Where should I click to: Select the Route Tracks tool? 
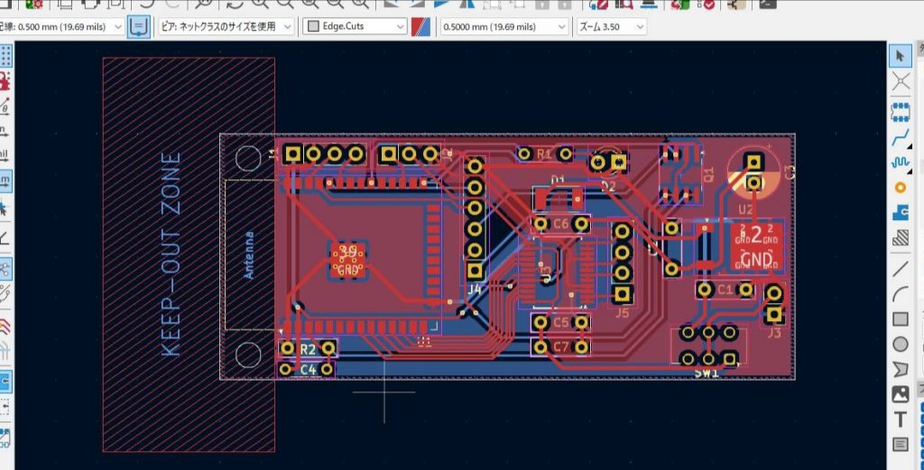900,139
